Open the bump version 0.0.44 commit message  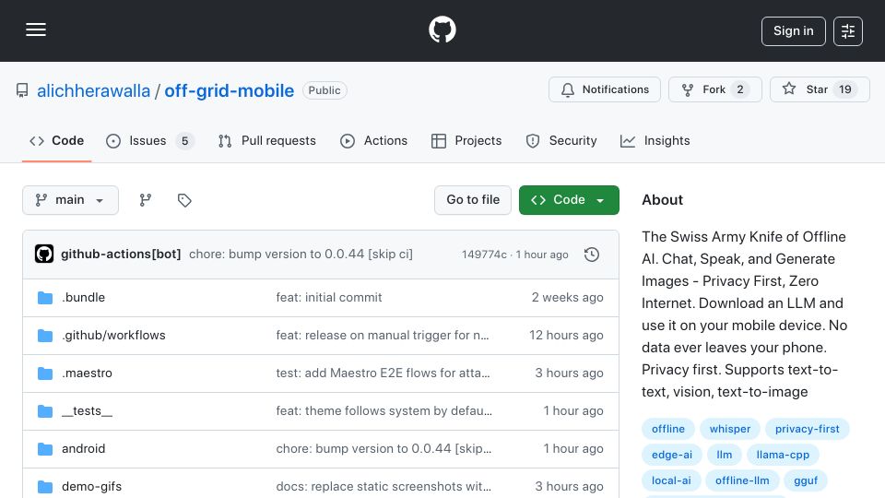(x=301, y=255)
